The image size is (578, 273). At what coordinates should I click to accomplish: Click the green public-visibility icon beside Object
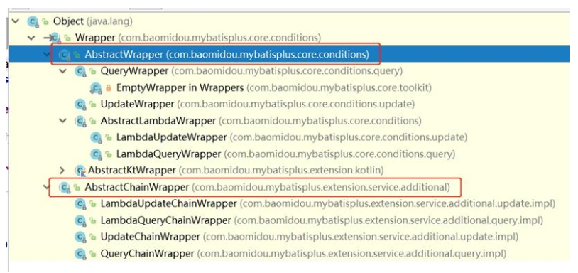pyautogui.click(x=45, y=21)
